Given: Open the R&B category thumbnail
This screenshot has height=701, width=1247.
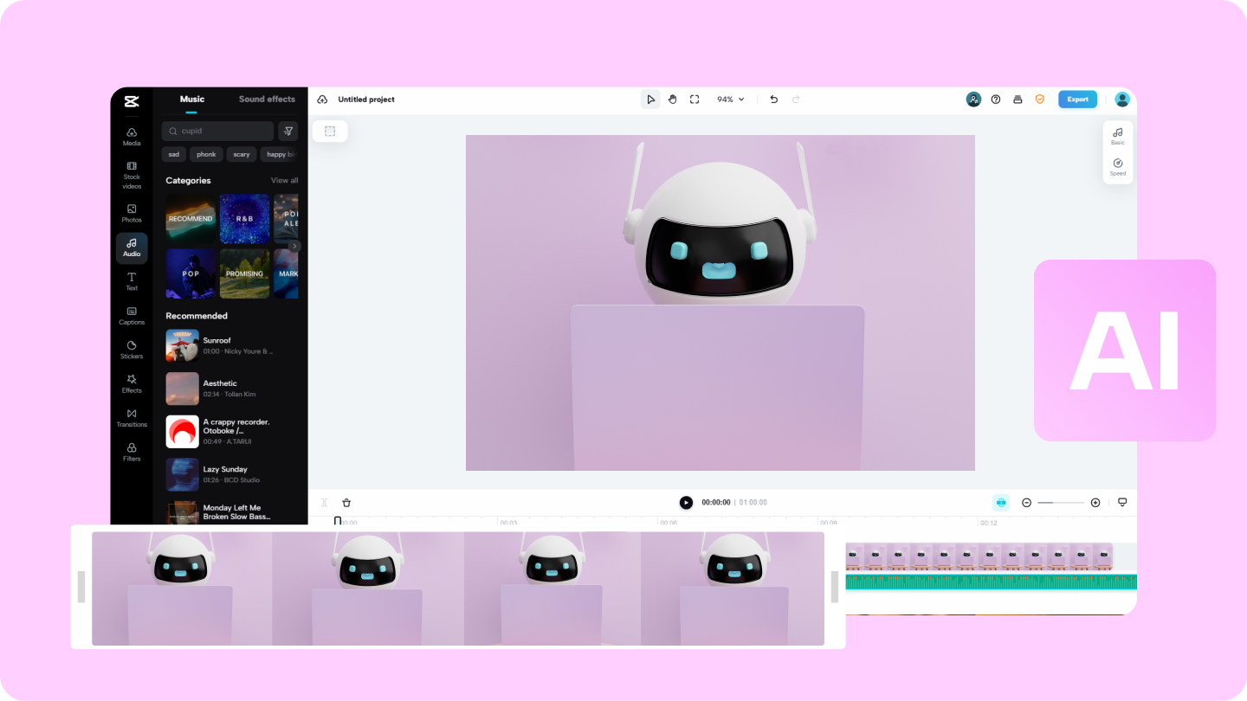Looking at the screenshot, I should pos(244,219).
